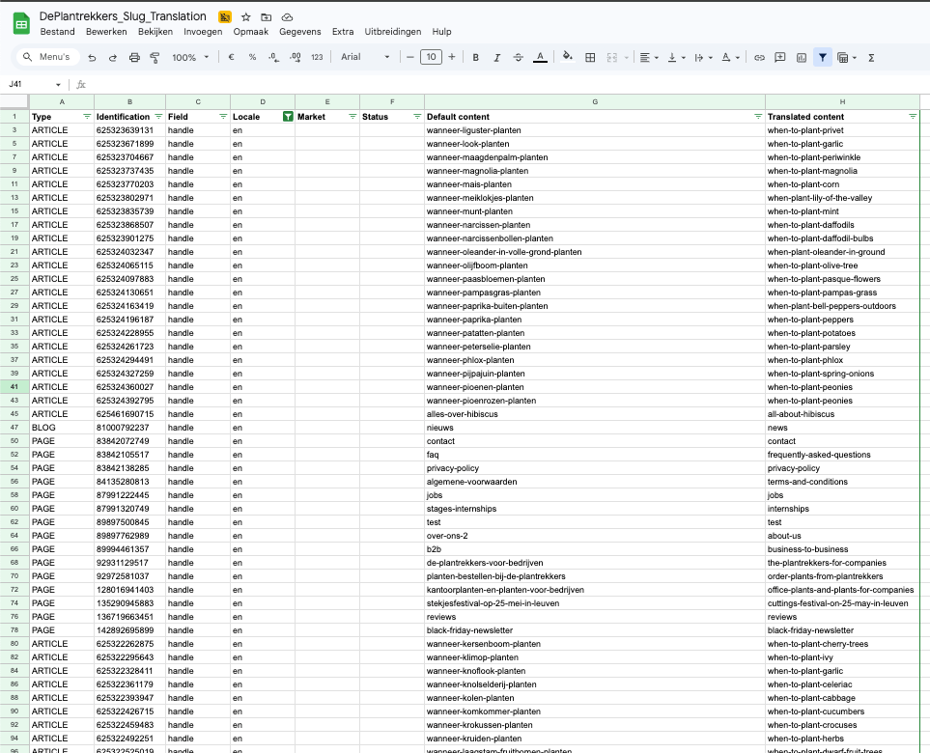This screenshot has height=753, width=930.
Task: Open the fill color picker
Action: 568,57
